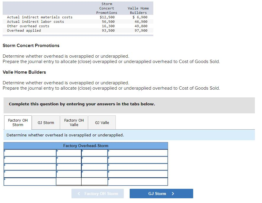Click fourth row credit amount field
This screenshot has height=203, width=262.
(95, 174)
